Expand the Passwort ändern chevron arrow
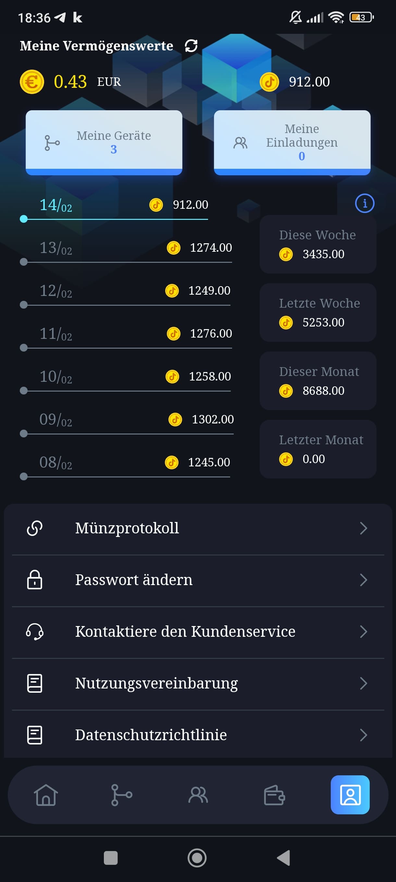396x882 pixels. [x=363, y=580]
